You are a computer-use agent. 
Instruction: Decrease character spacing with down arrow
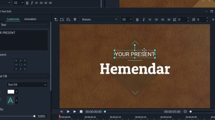coord(207,21)
